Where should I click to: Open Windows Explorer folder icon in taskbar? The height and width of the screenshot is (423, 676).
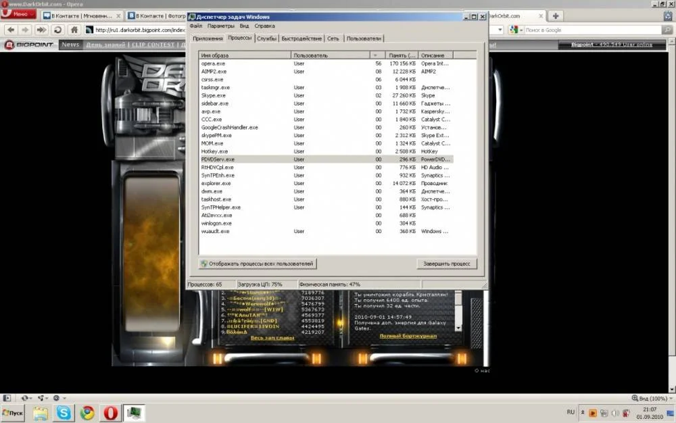coord(41,412)
